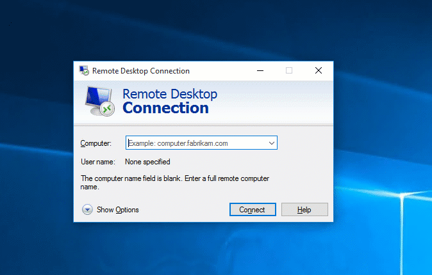Open Help for Remote Desktop
Viewport: 432px width, 275px height.
pyautogui.click(x=304, y=210)
